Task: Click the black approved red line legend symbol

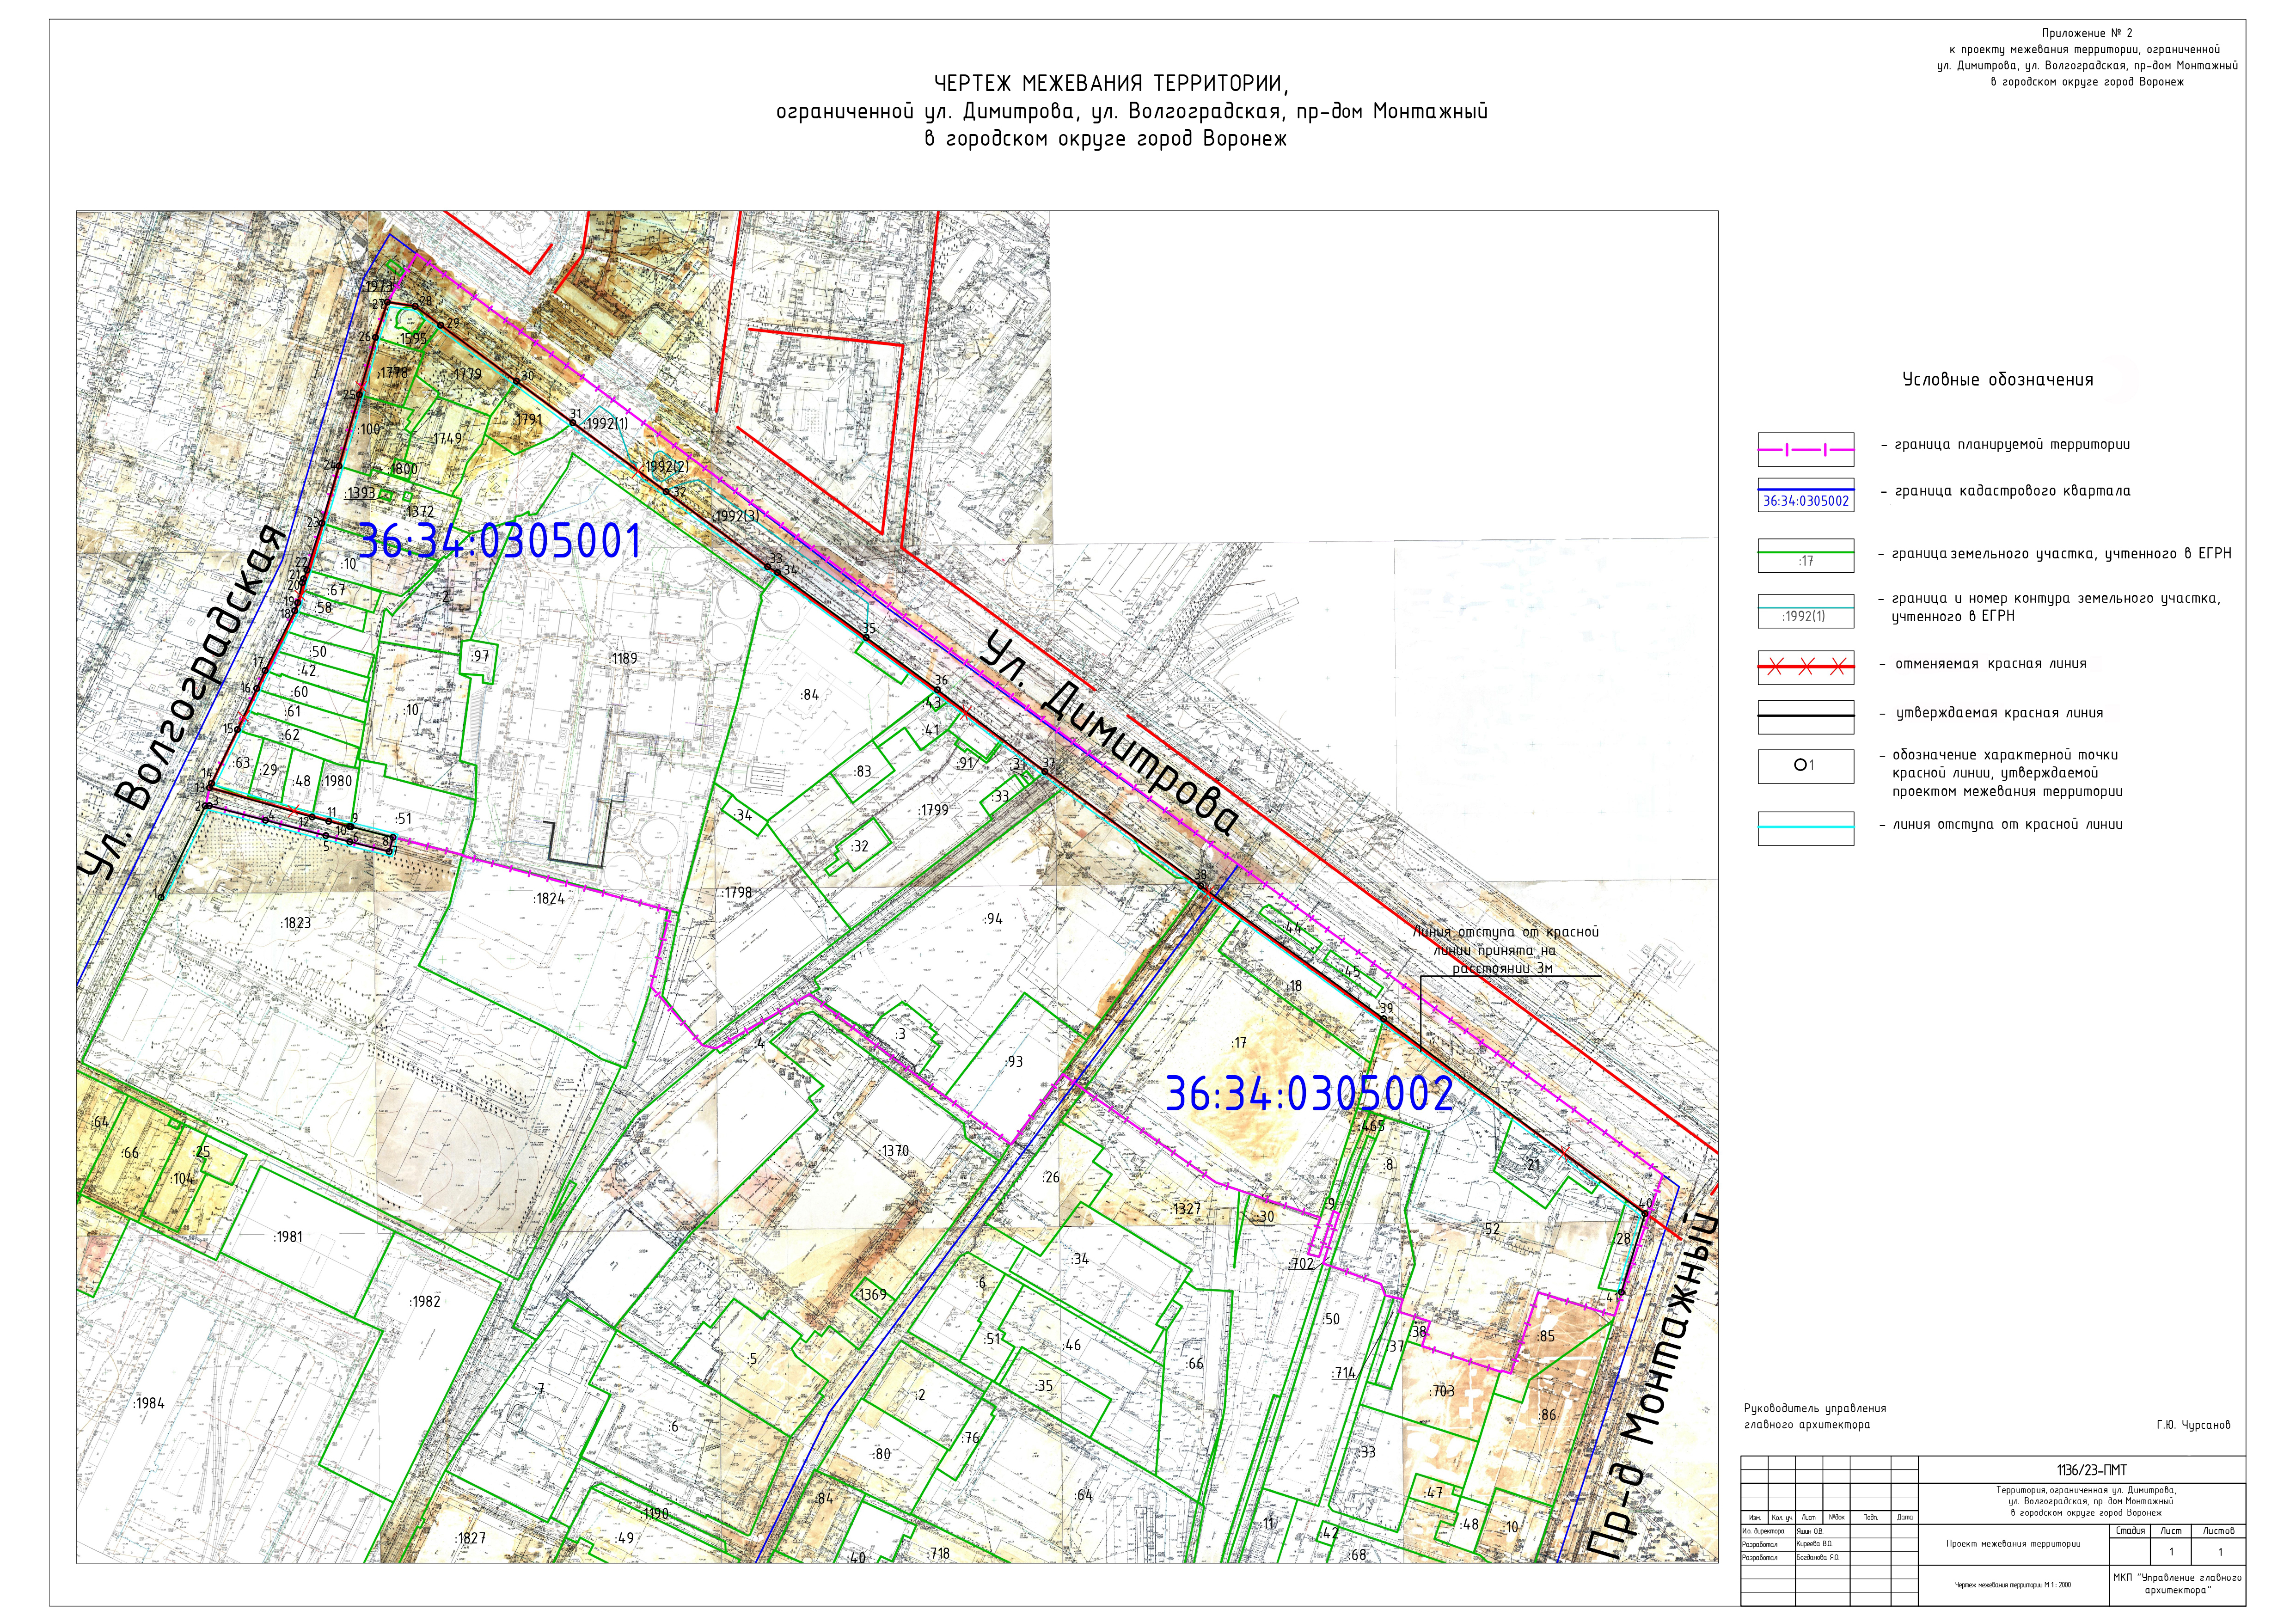Action: point(1805,716)
